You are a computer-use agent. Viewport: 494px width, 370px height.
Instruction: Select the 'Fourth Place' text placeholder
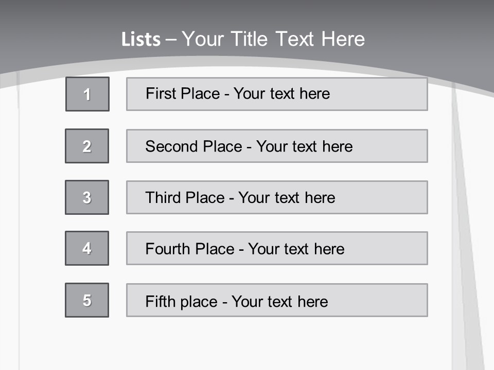277,248
